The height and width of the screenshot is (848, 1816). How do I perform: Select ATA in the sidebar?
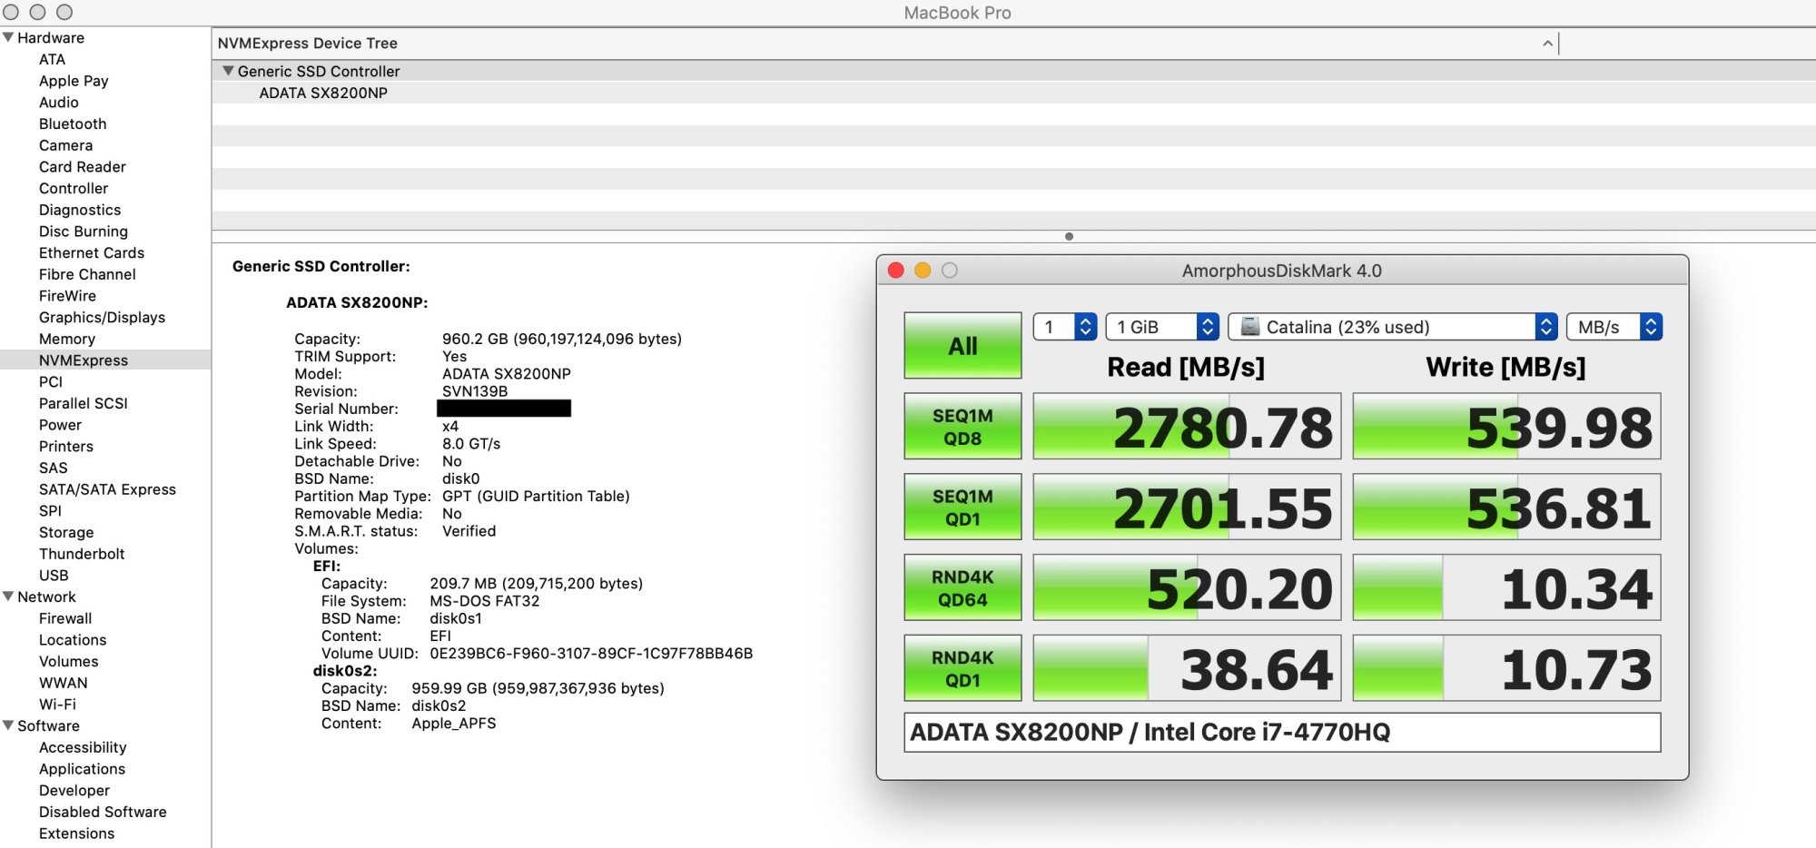point(52,59)
